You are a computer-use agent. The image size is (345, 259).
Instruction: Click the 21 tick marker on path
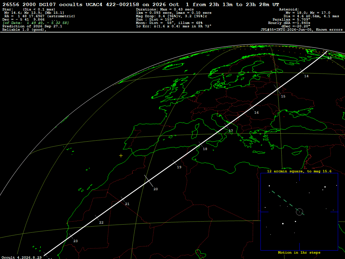pyautogui.click(x=123, y=199)
